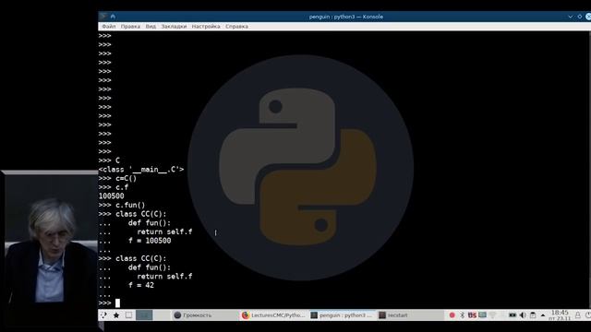Click the line c.fun() in terminal

click(x=130, y=205)
